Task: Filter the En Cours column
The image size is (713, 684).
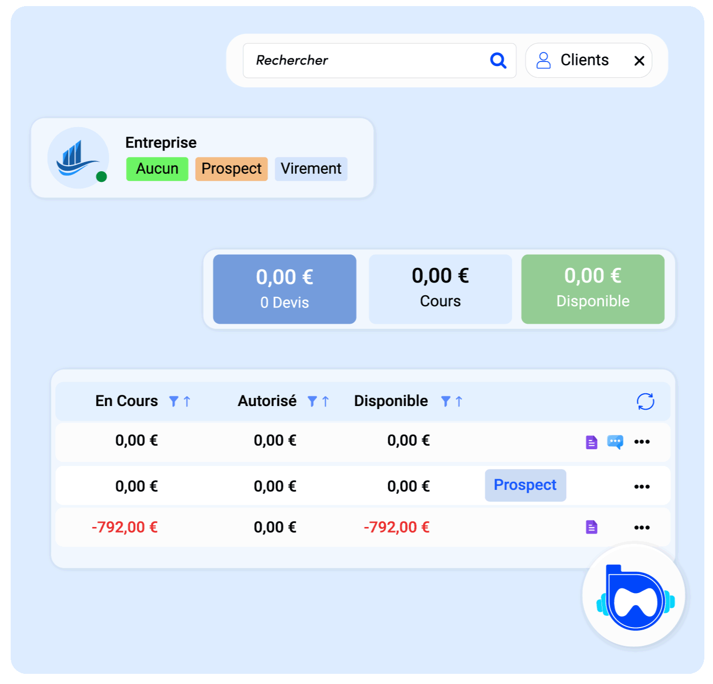Action: (x=174, y=401)
